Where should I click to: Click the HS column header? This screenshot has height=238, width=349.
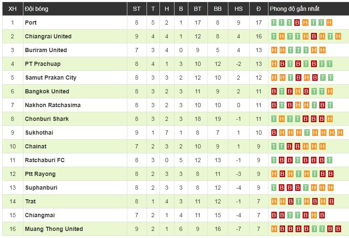coord(238,9)
